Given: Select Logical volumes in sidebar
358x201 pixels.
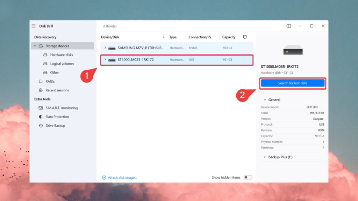Looking at the screenshot, I should point(62,64).
